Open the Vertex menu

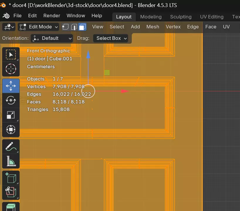click(173, 27)
